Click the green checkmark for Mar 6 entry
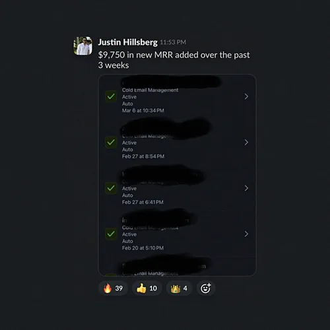The image size is (330, 330). [111, 96]
